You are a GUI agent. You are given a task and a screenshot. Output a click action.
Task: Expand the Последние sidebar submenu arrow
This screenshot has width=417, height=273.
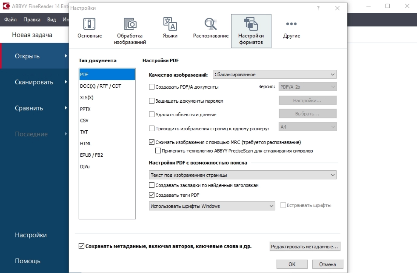point(66,134)
